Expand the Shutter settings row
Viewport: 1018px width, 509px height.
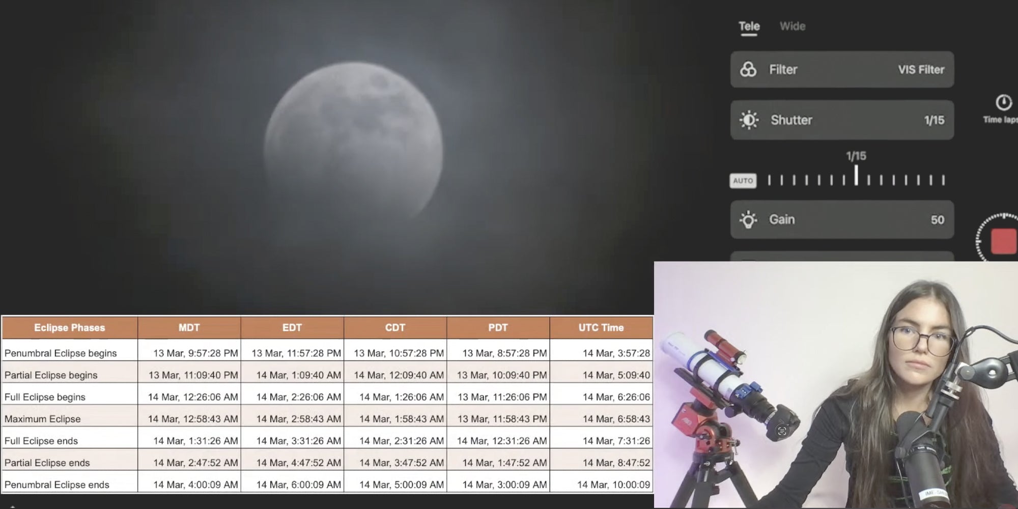click(842, 120)
